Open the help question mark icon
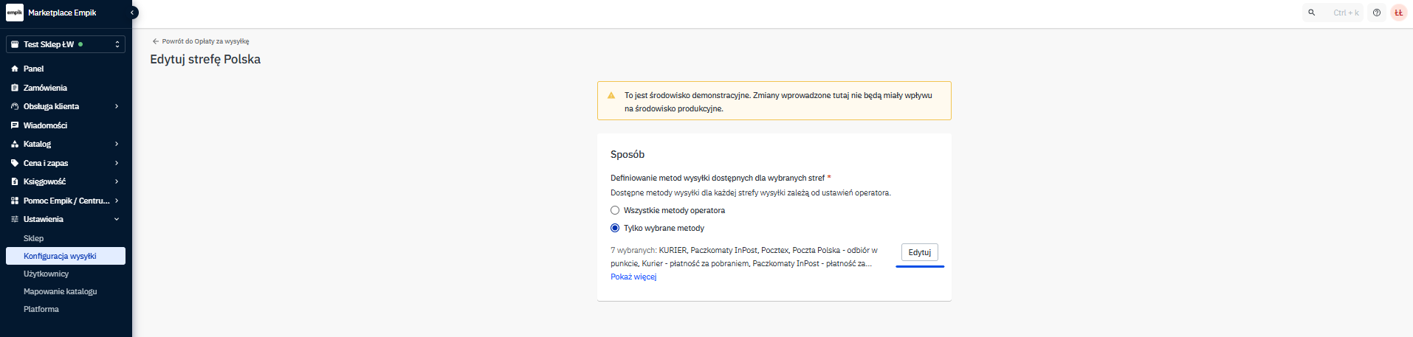Image resolution: width=1413 pixels, height=337 pixels. [1377, 13]
